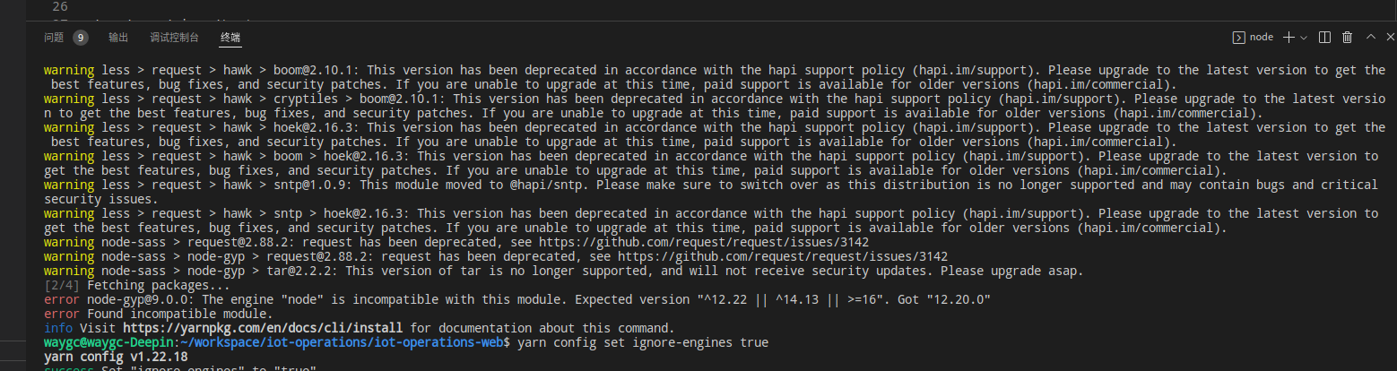The width and height of the screenshot is (1397, 371).
Task: Close the panel with the X icon
Action: click(1390, 37)
